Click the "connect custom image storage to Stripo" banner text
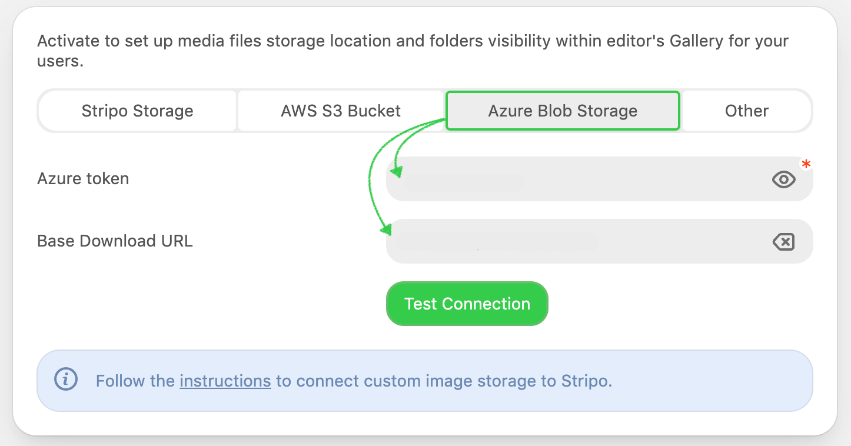Image resolution: width=851 pixels, height=446 pixels. [454, 381]
